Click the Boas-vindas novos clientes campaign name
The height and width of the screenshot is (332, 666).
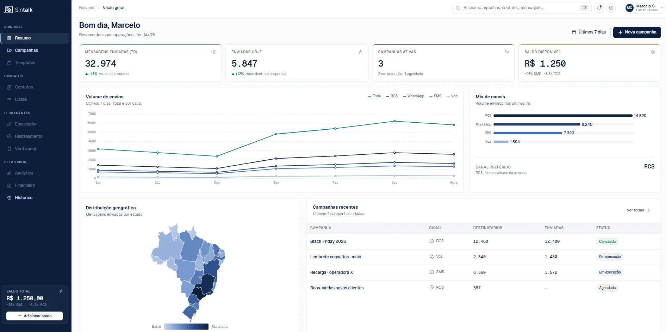[x=337, y=288]
